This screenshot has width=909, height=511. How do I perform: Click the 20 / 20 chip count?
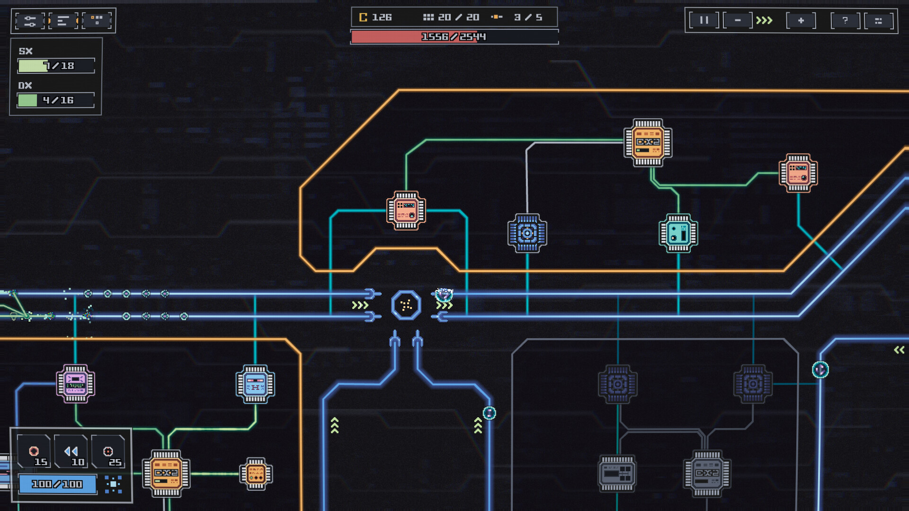451,18
